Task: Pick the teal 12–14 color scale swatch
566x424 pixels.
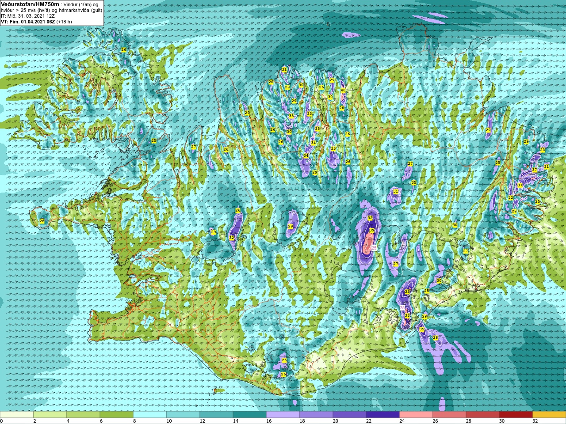Action: pos(216,415)
